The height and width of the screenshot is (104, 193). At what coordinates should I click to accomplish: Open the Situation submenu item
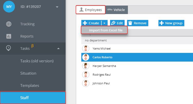28,73
